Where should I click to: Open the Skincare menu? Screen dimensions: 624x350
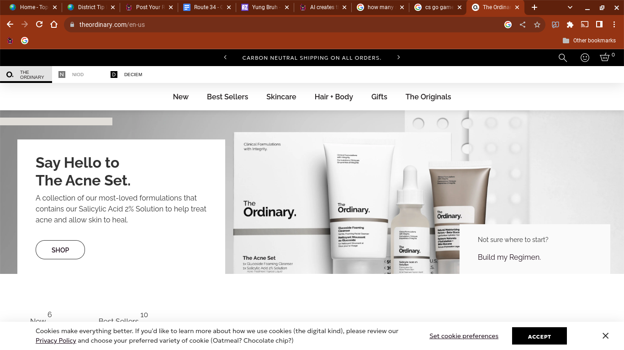[281, 97]
